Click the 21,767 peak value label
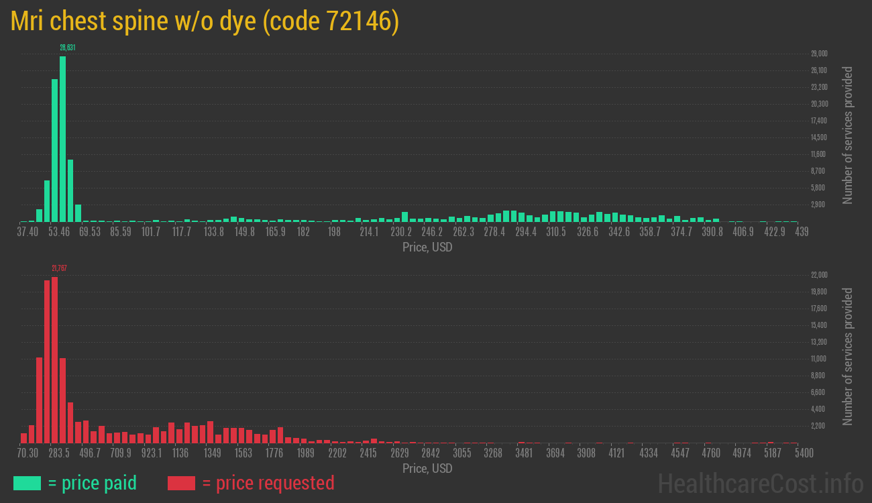Screen dimensions: 872x503 coord(59,268)
